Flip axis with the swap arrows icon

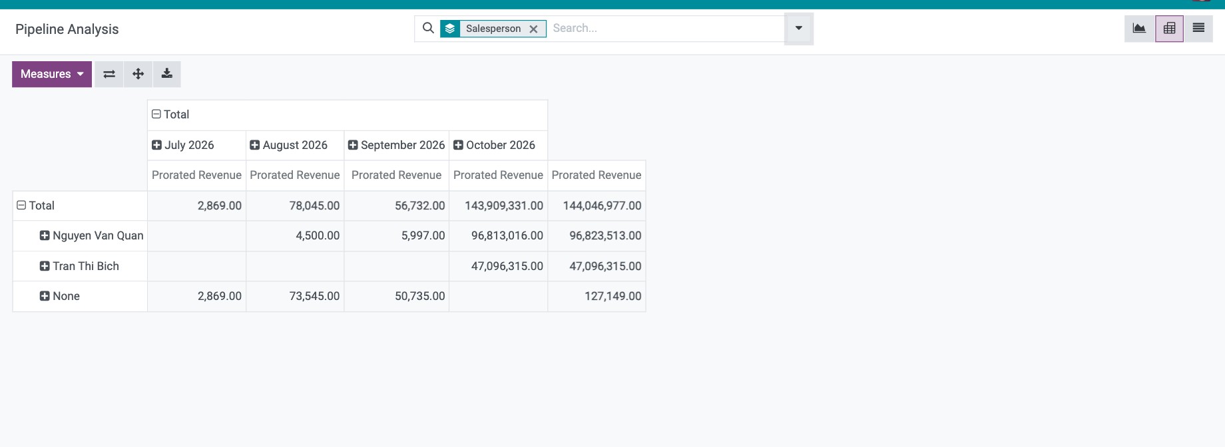click(109, 74)
